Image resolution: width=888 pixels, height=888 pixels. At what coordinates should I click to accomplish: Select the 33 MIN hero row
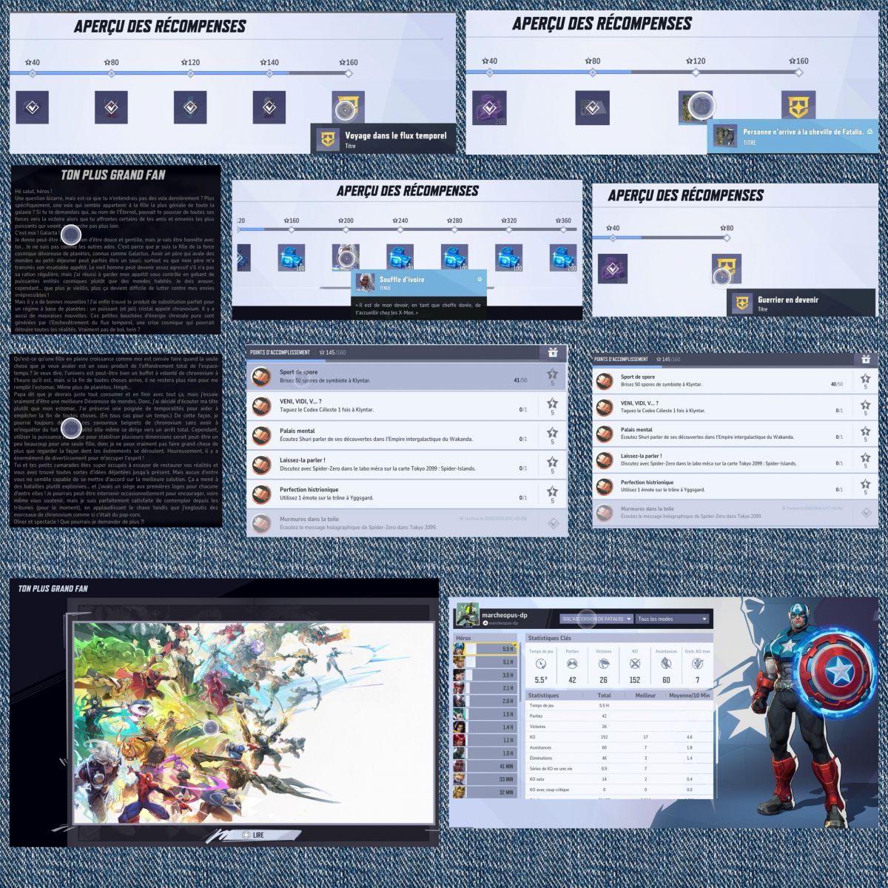coord(485,779)
